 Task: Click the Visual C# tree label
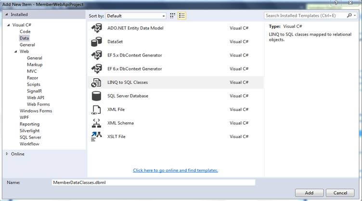22,25
